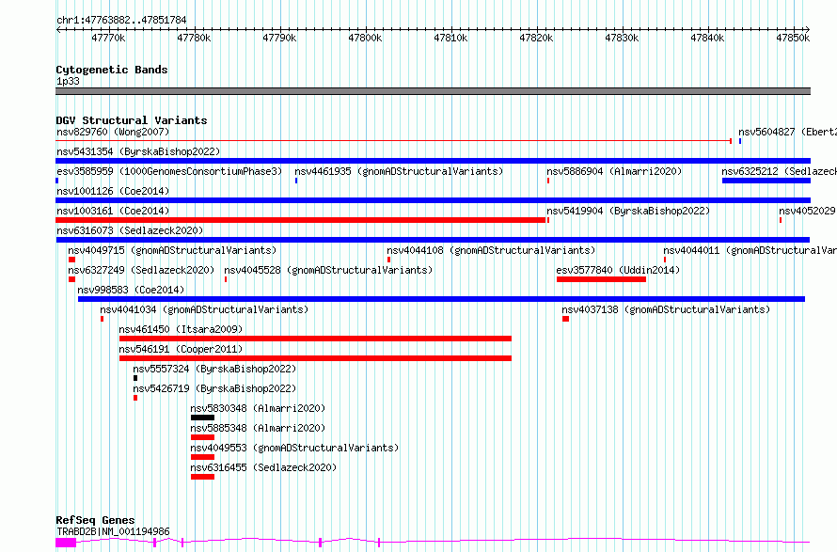The width and height of the screenshot is (837, 552).
Task: Click the nsv5886904 (Almarri2020) label
Action: coord(614,171)
